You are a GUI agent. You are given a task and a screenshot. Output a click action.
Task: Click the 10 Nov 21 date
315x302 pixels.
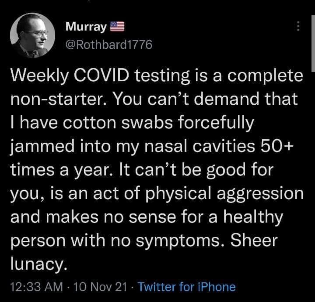[x=100, y=287]
